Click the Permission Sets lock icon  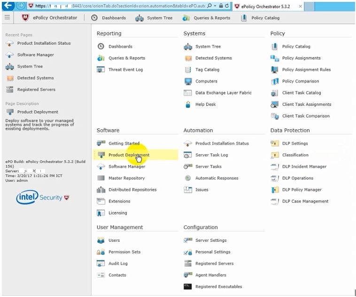click(x=101, y=252)
